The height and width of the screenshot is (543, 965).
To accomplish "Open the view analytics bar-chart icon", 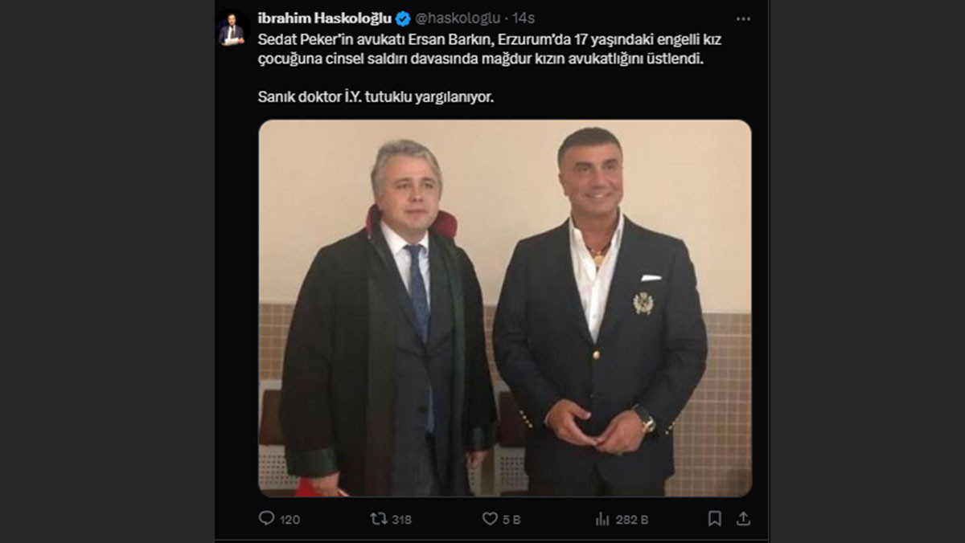I will [x=602, y=519].
